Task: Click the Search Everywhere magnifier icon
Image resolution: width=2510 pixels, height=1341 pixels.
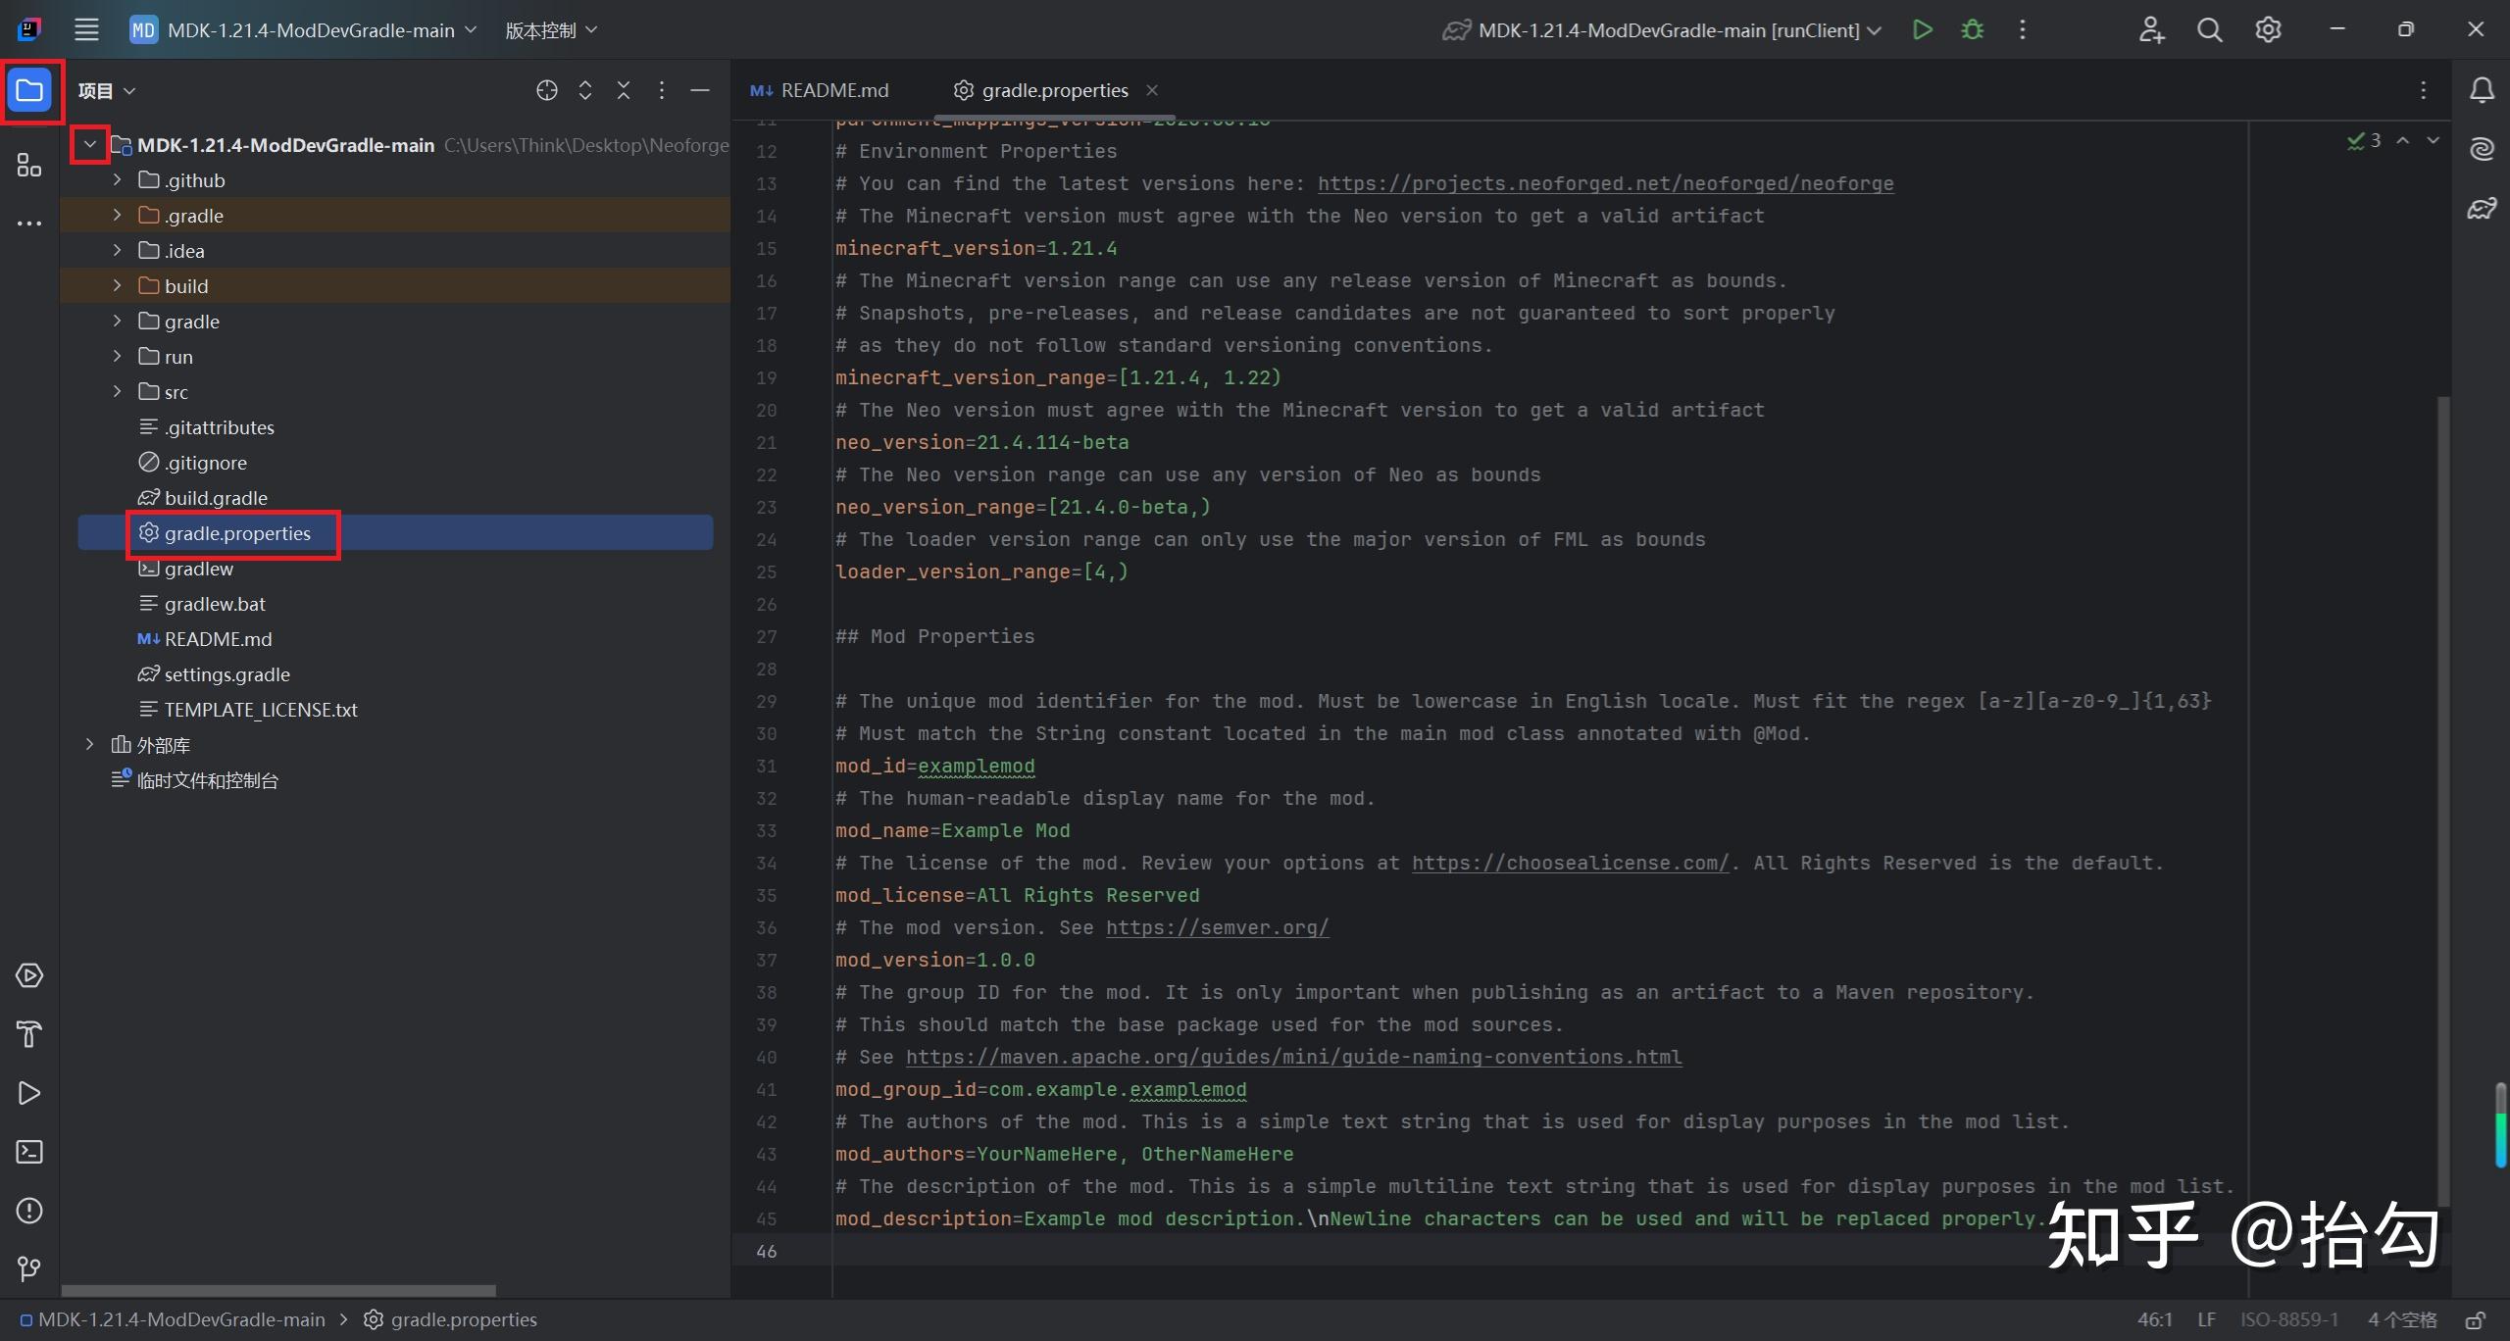Action: click(x=2209, y=30)
